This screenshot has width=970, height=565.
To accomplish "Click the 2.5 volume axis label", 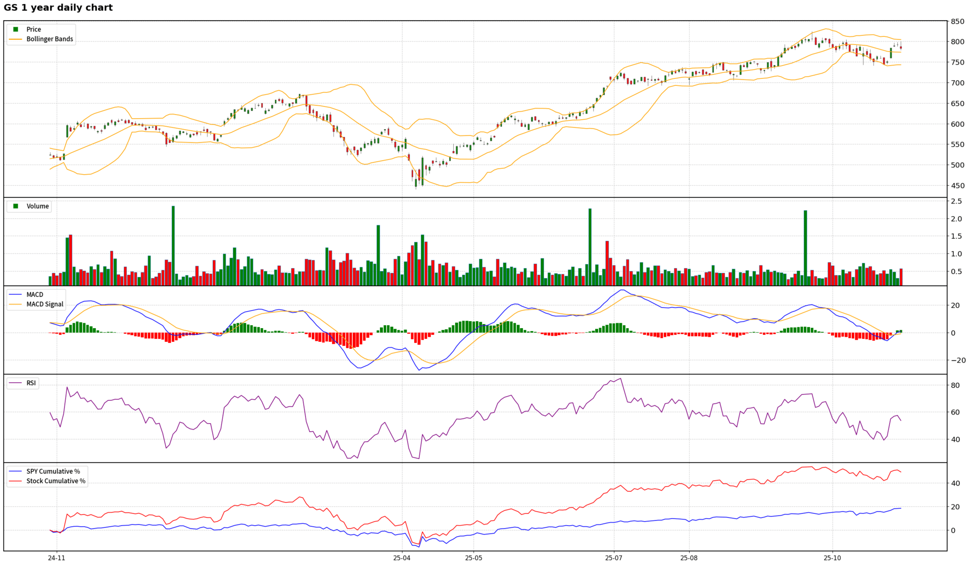I will pos(956,201).
